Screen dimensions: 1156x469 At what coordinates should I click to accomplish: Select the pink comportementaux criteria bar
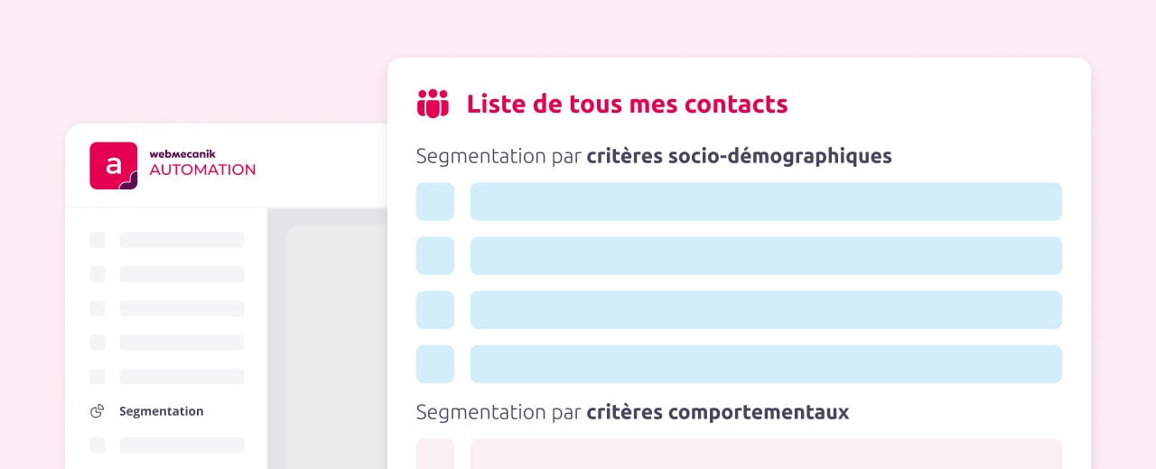(766, 455)
